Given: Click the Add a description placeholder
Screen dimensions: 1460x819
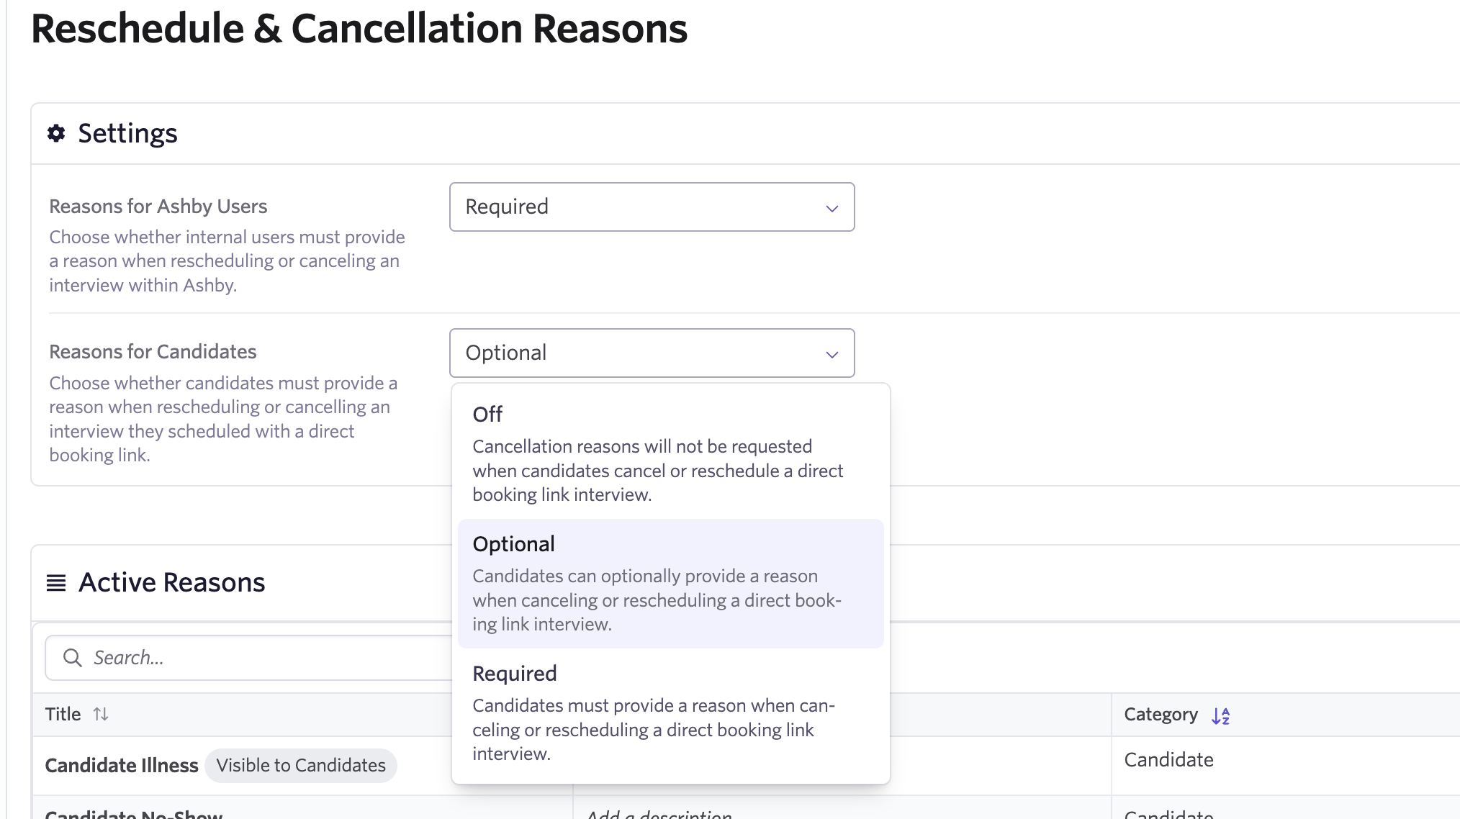Looking at the screenshot, I should [659, 814].
